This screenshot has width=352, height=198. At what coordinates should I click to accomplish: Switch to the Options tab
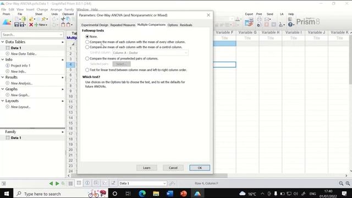tap(173, 25)
